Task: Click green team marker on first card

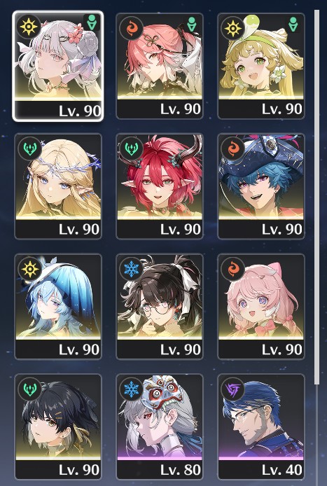Action: (92, 23)
